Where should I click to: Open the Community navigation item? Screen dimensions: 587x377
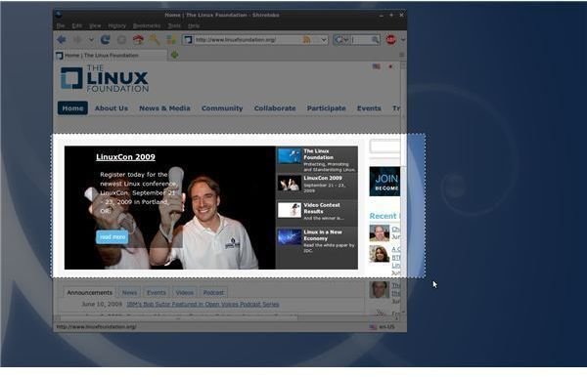point(222,108)
